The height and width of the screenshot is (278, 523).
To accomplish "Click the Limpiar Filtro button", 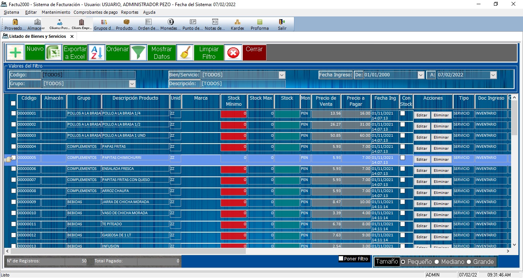I will pos(209,53).
